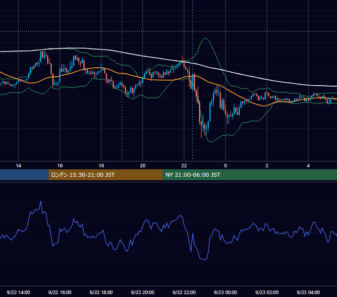337x297 pixels.
Task: Select the 9/22 20:00 time label
Action: pos(143,292)
